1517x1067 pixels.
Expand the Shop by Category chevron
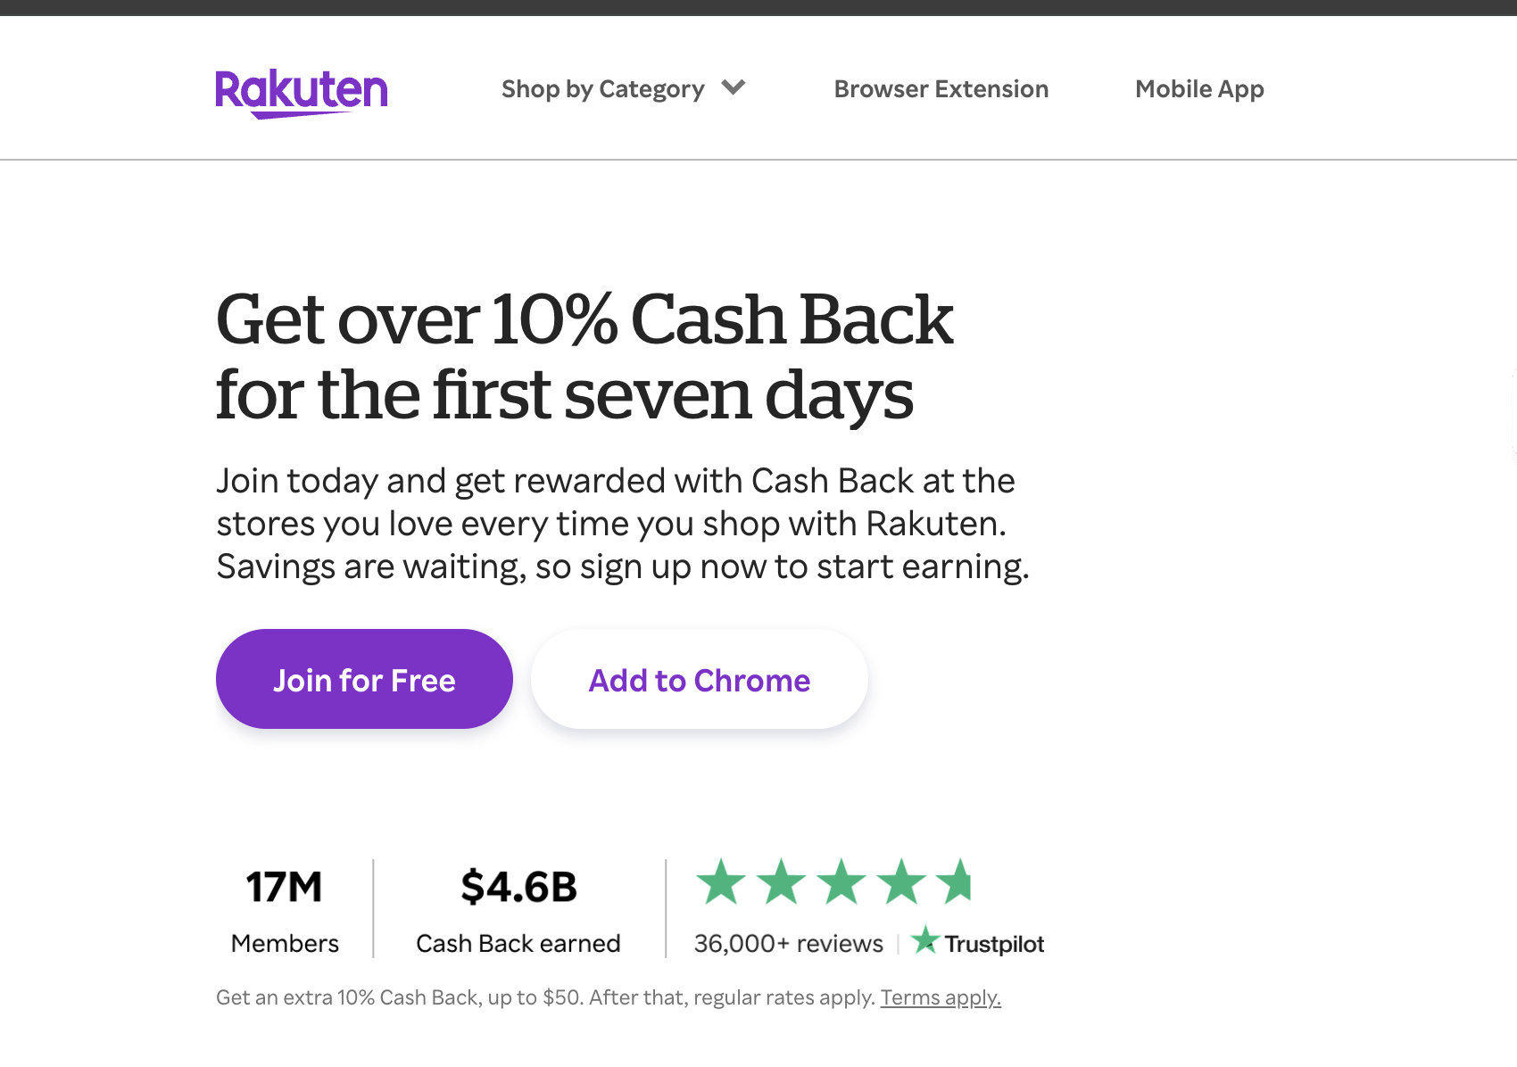coord(734,87)
